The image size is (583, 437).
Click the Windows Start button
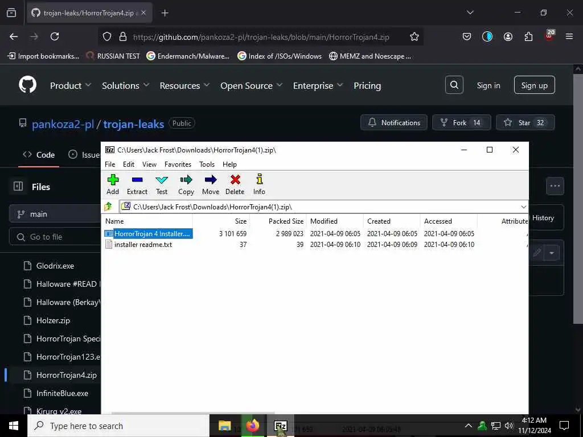[x=14, y=426]
